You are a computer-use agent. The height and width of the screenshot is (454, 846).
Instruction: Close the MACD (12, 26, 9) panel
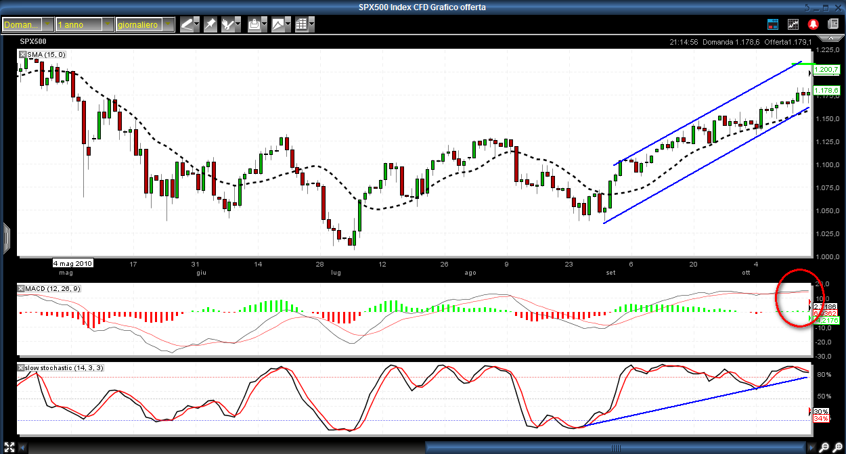pyautogui.click(x=21, y=290)
